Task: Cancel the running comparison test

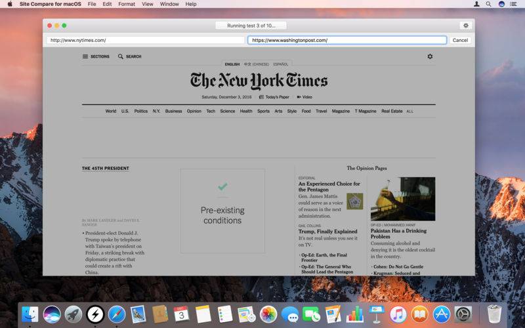Action: tap(460, 40)
